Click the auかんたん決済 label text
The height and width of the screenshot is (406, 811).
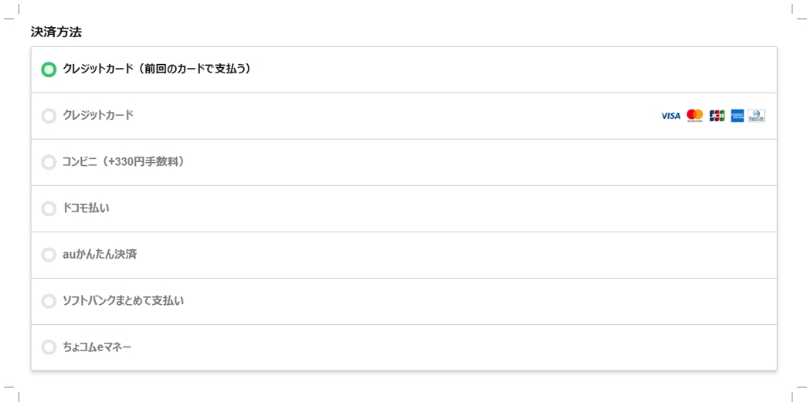pos(100,254)
